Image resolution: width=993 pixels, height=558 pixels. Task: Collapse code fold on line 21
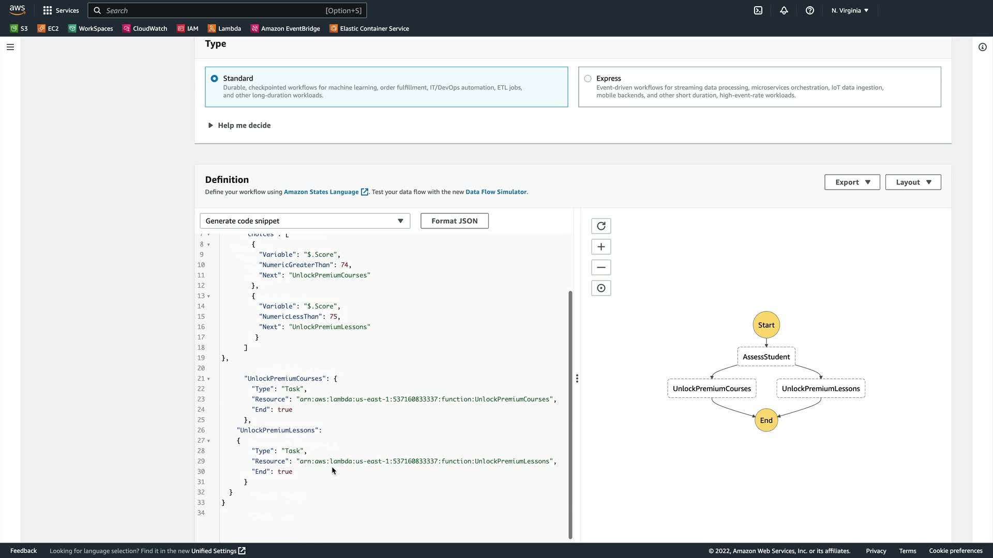208,379
